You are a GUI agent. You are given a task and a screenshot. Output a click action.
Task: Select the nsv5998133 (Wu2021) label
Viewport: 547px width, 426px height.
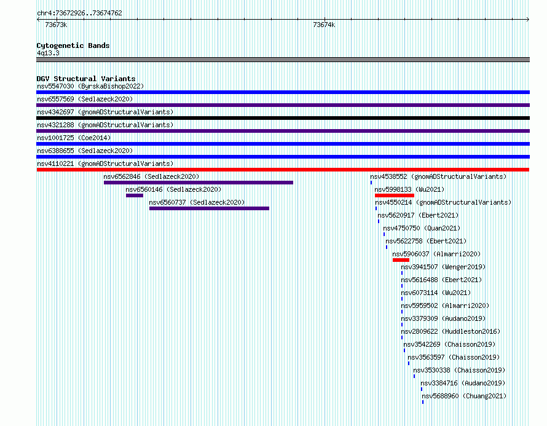409,189
